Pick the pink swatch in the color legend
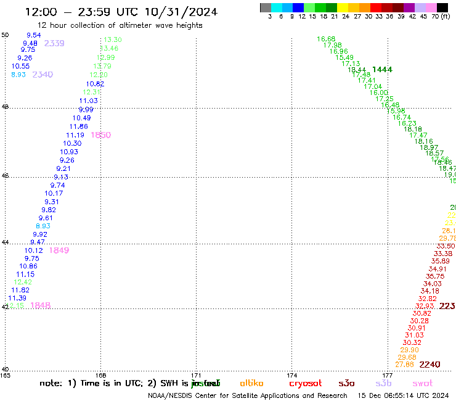The image size is (456, 401). (x=431, y=7)
